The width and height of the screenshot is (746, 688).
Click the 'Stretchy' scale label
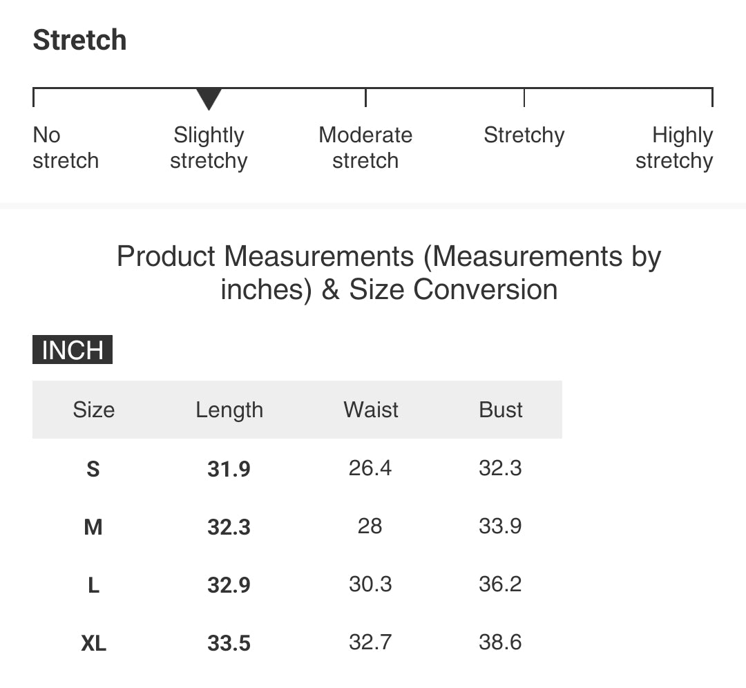524,135
